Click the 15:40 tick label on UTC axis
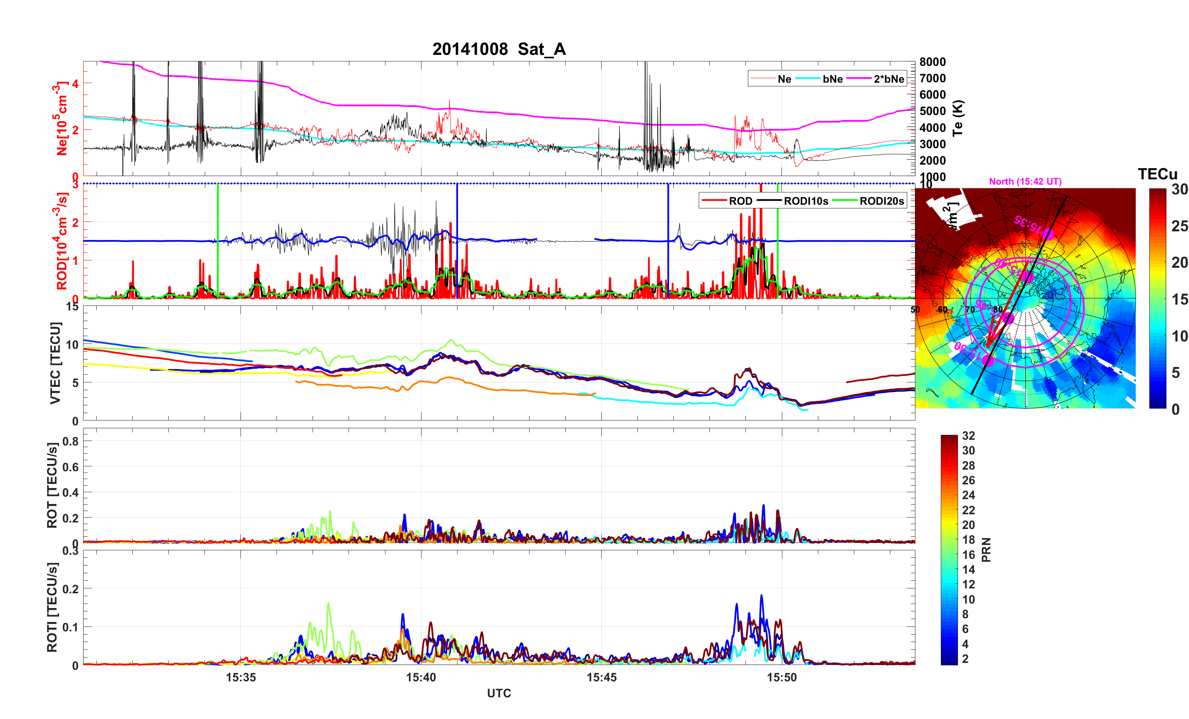Image resolution: width=1189 pixels, height=719 pixels. pos(421,678)
